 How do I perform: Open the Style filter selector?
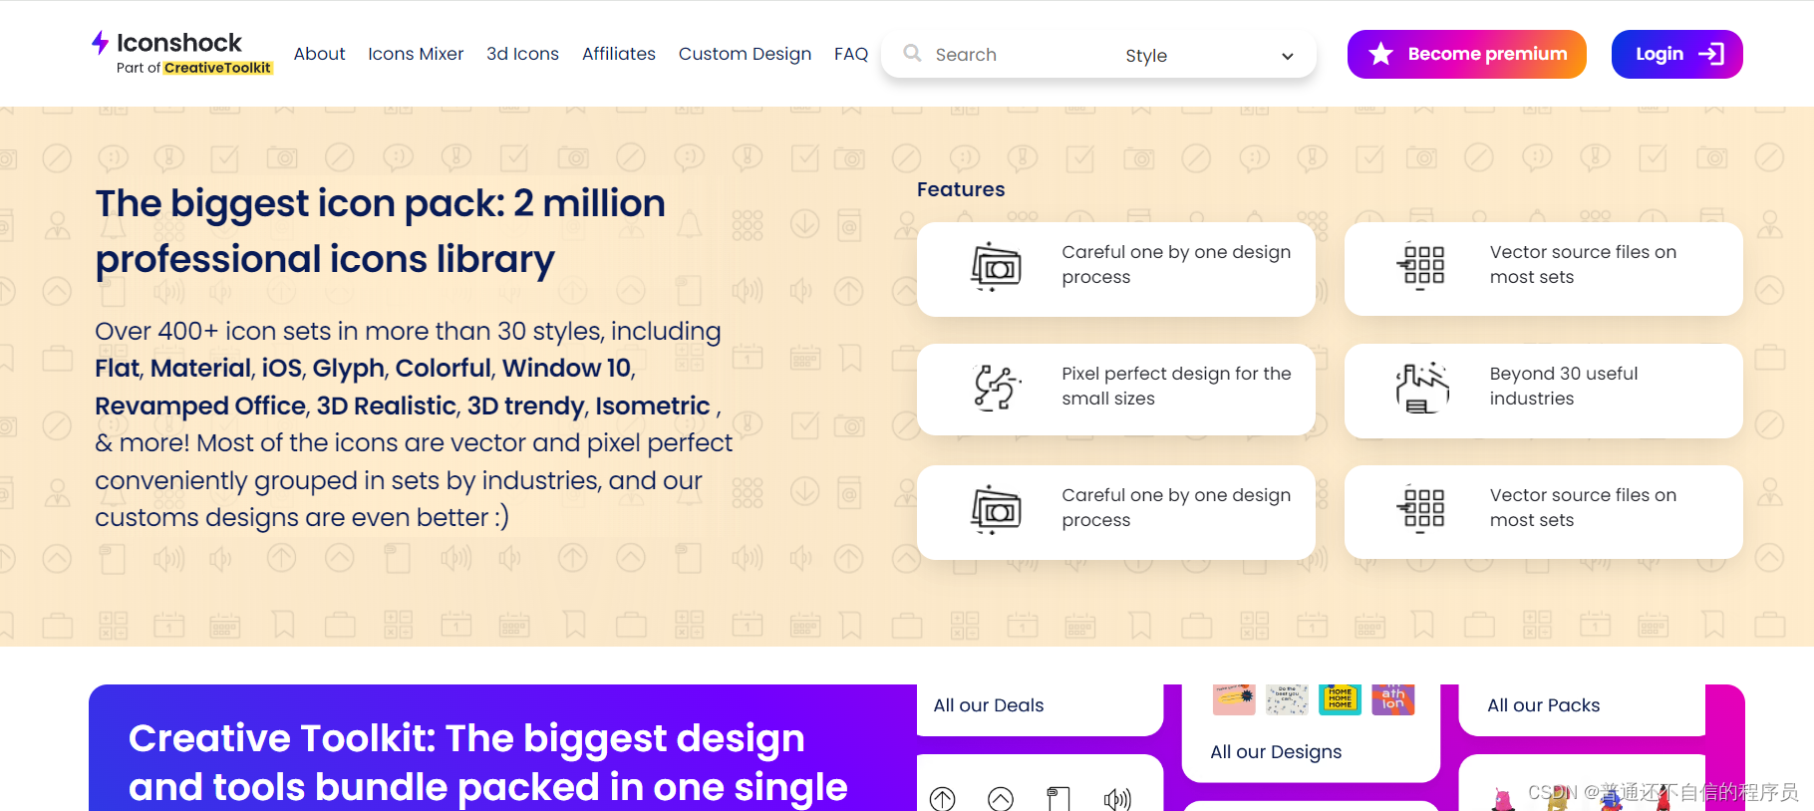coord(1209,55)
